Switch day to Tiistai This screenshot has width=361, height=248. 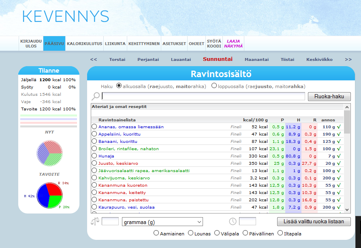click(x=287, y=60)
